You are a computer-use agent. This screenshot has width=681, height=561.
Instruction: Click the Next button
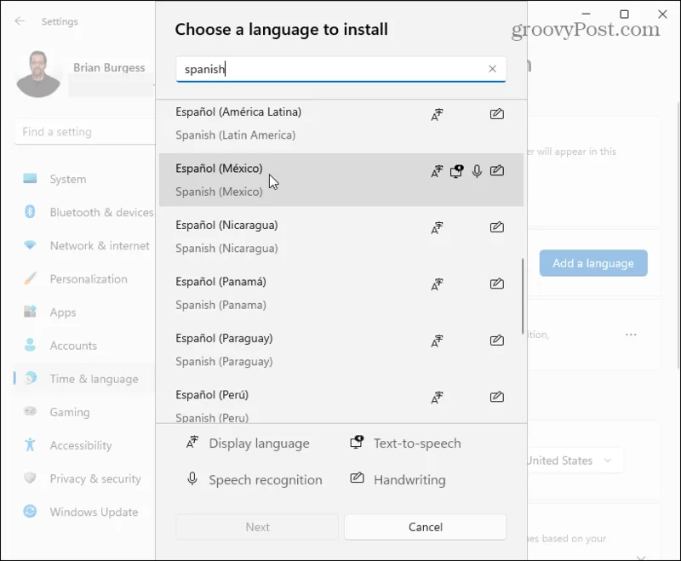(257, 527)
